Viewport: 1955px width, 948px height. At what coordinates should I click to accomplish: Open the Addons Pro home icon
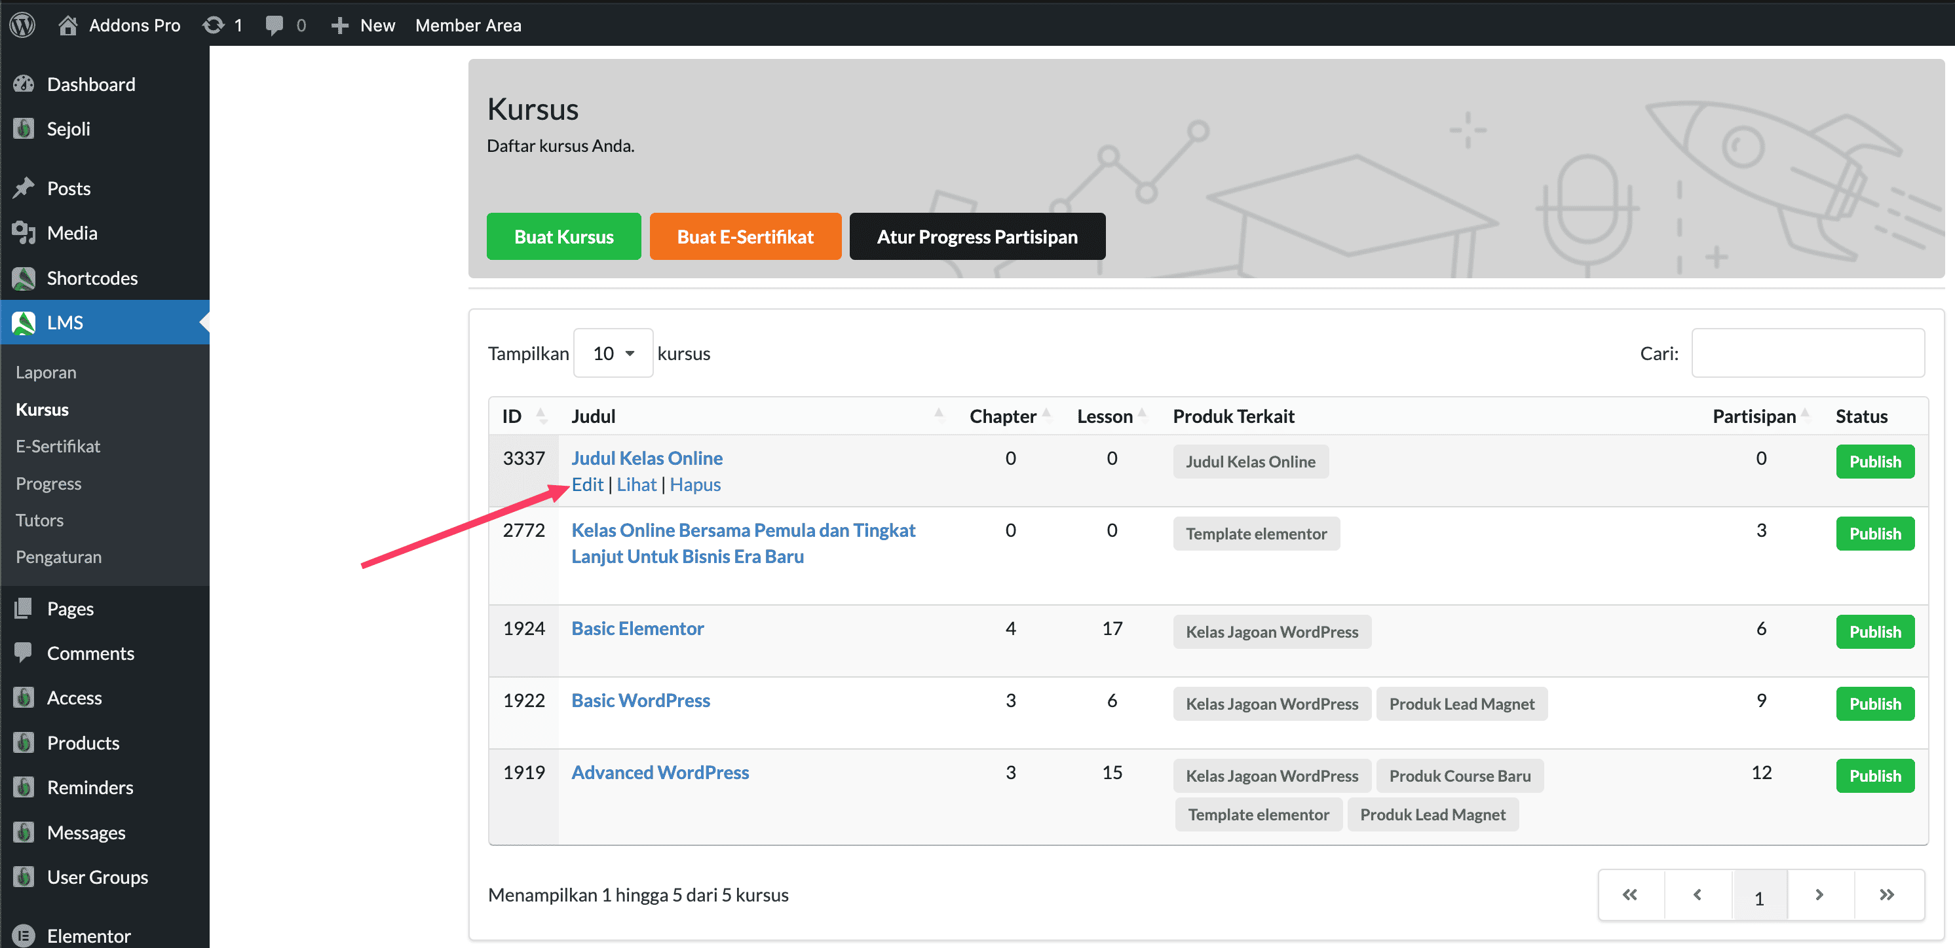(x=68, y=25)
